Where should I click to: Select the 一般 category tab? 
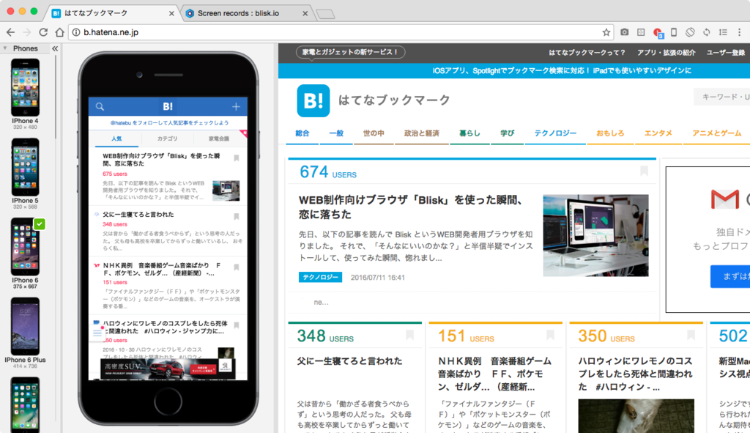point(336,133)
